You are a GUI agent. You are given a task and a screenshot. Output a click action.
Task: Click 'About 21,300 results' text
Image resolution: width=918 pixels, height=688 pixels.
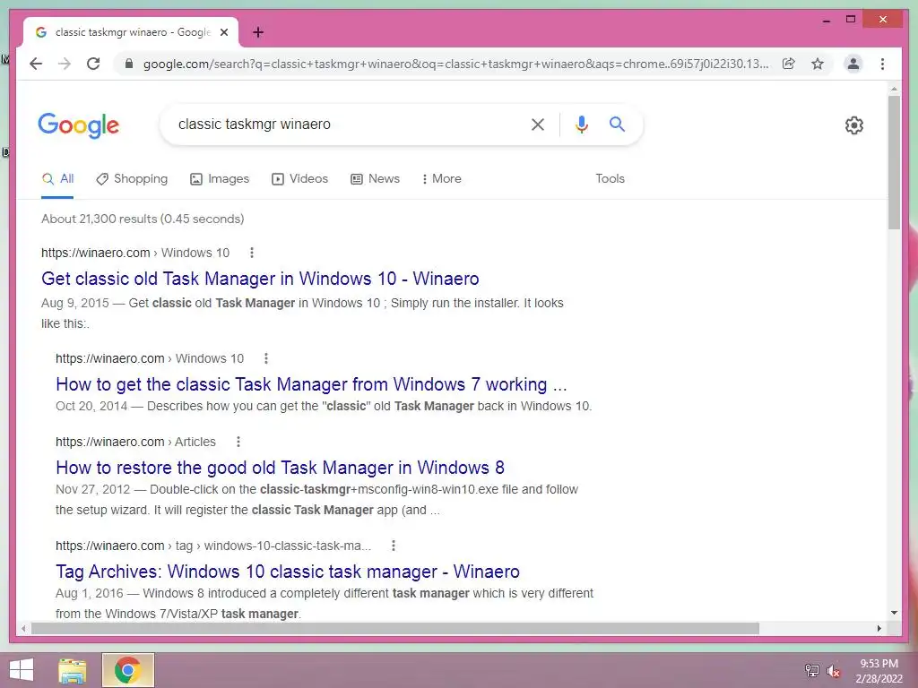point(99,219)
